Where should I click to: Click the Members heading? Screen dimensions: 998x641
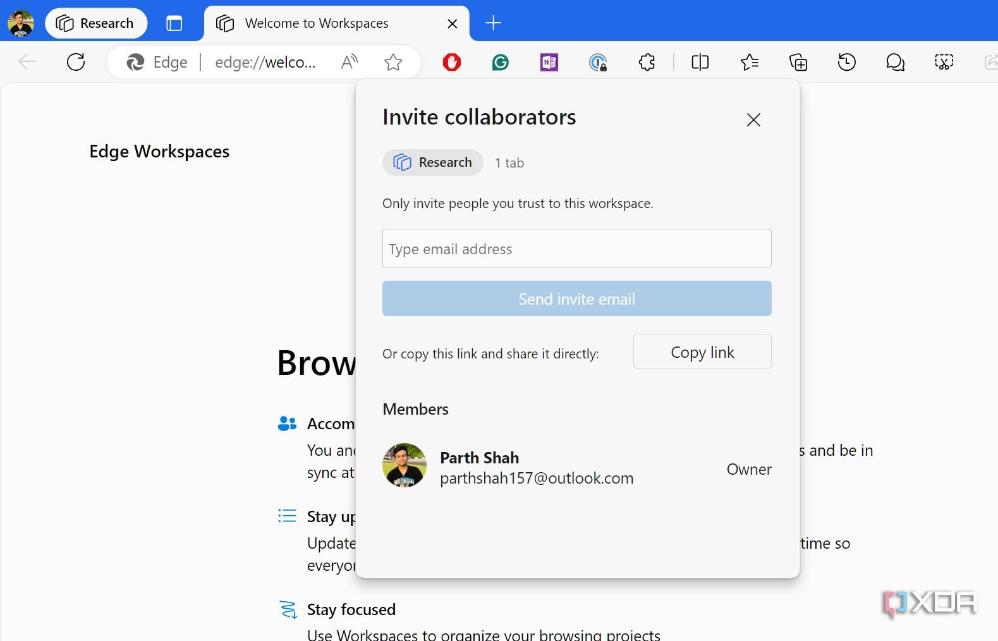tap(415, 409)
